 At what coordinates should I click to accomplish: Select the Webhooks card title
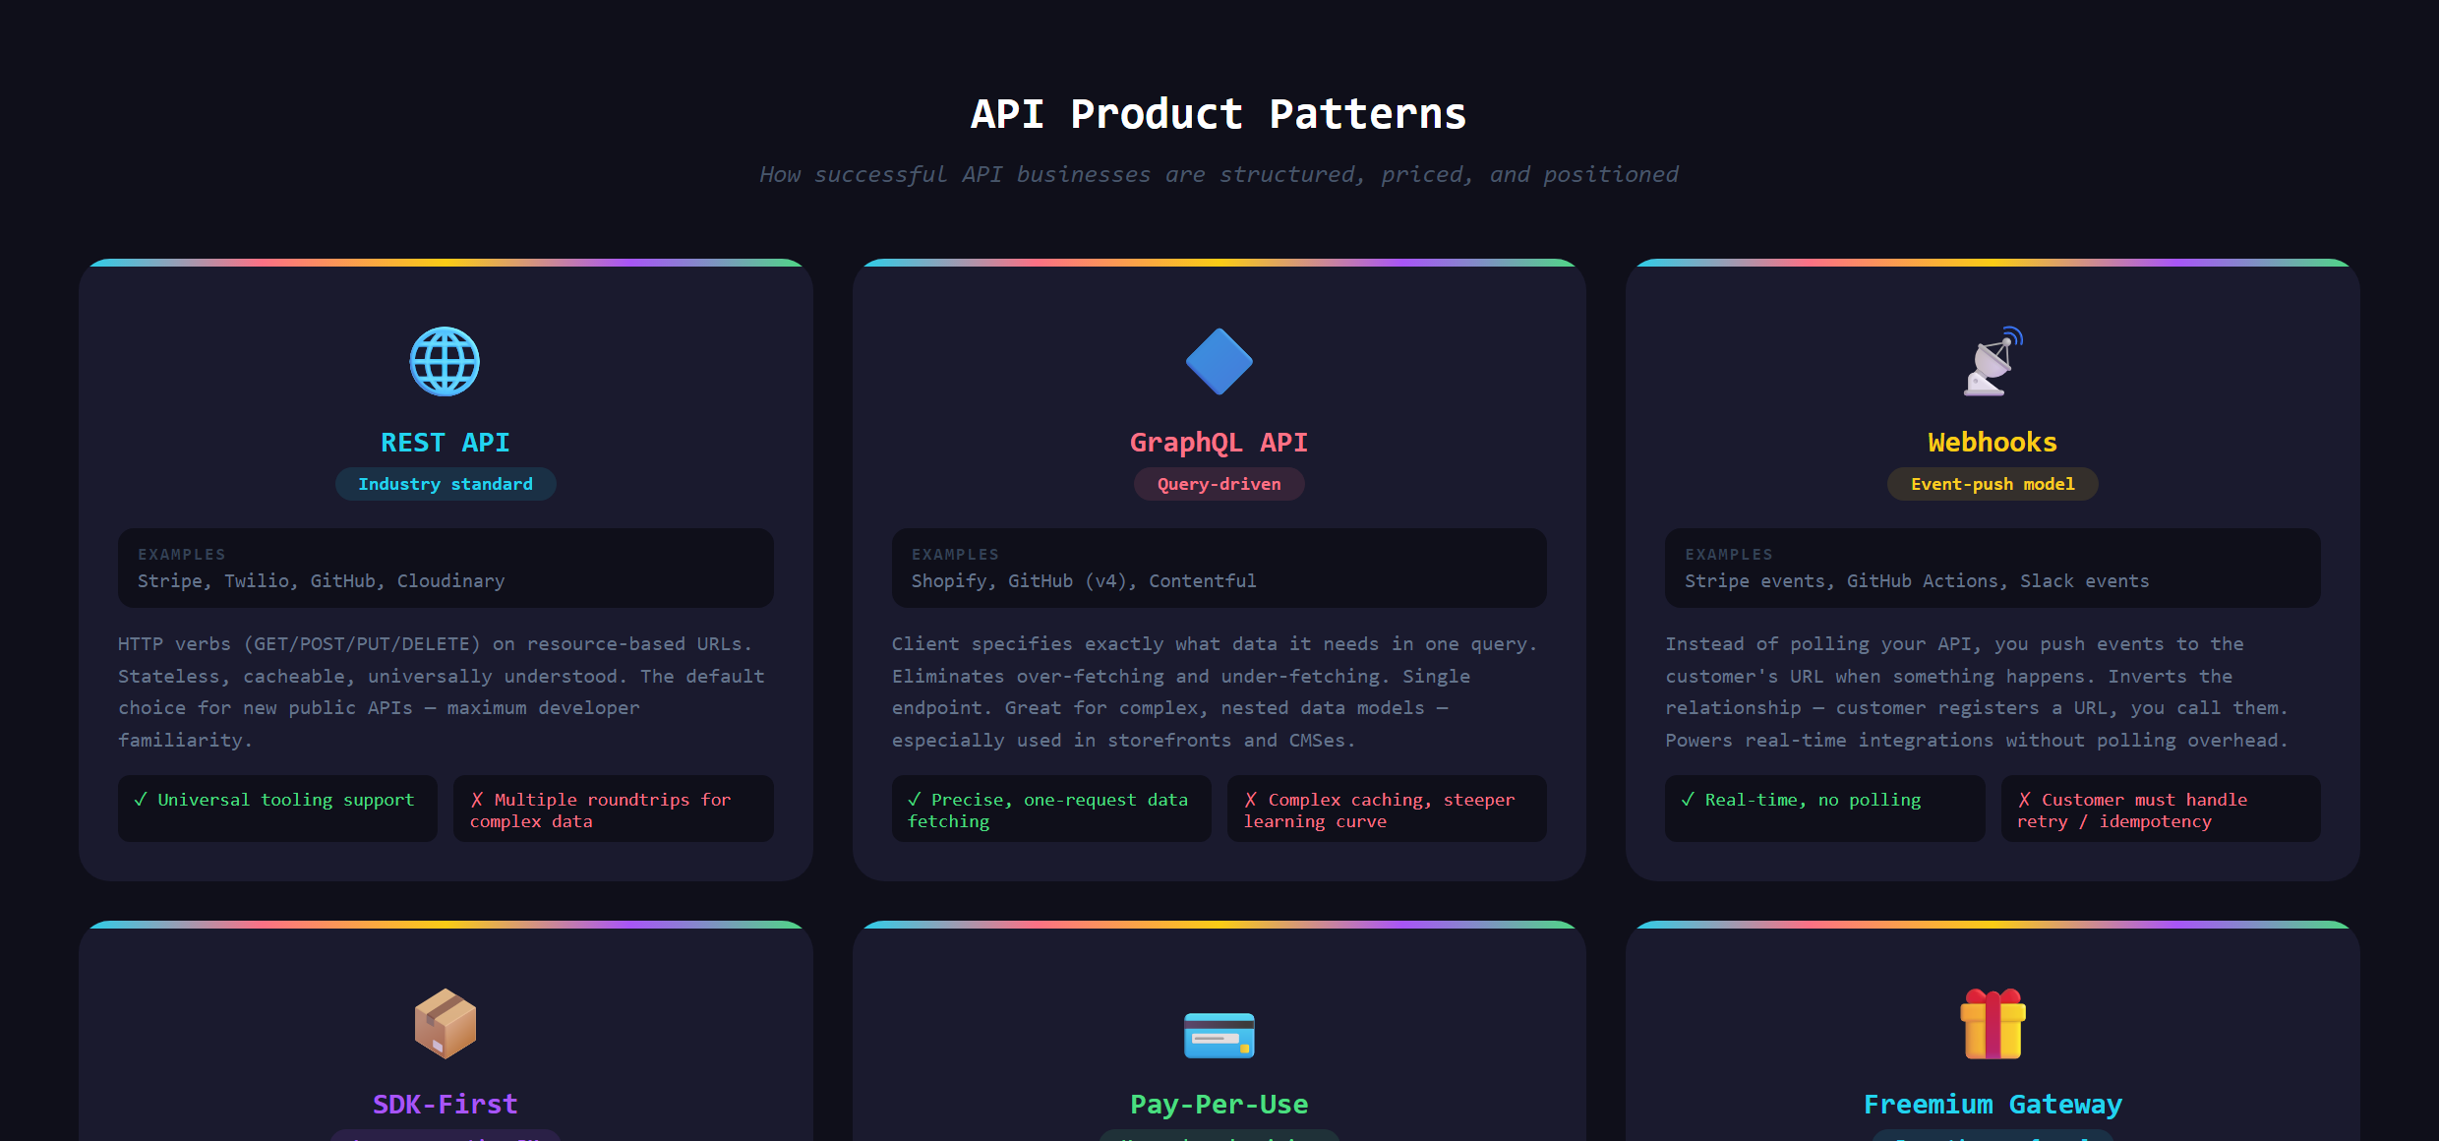tap(1993, 443)
